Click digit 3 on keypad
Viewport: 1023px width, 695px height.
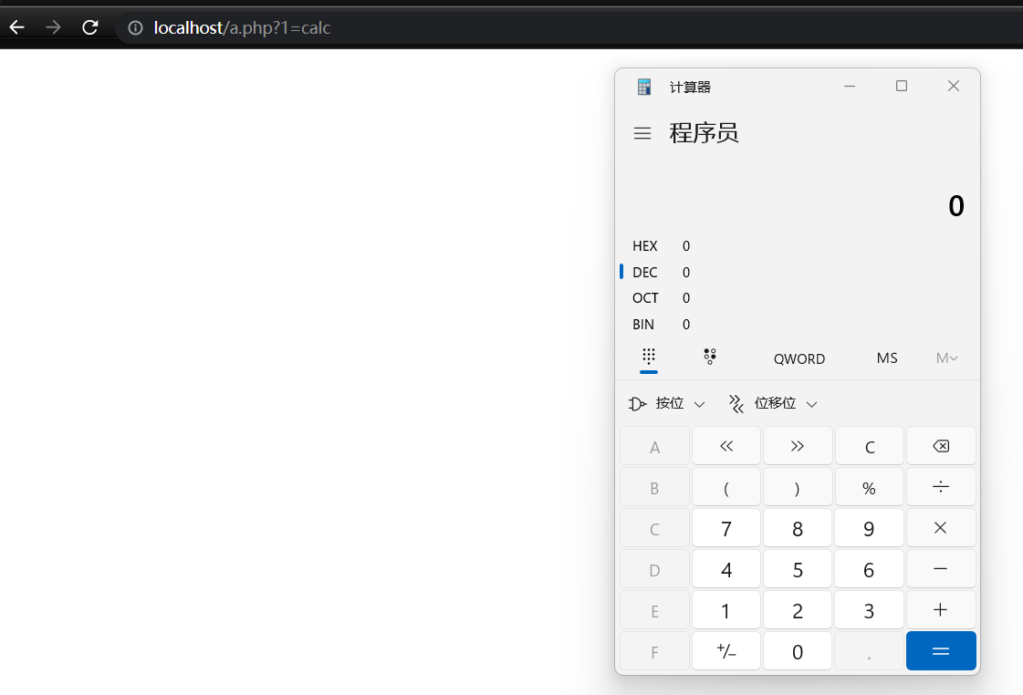[x=869, y=609]
